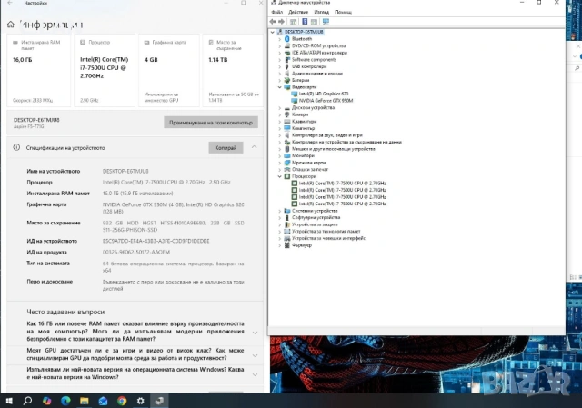Screen dimensions: 582x408
Task: Expand Мрежови карти category
Action: point(280,163)
